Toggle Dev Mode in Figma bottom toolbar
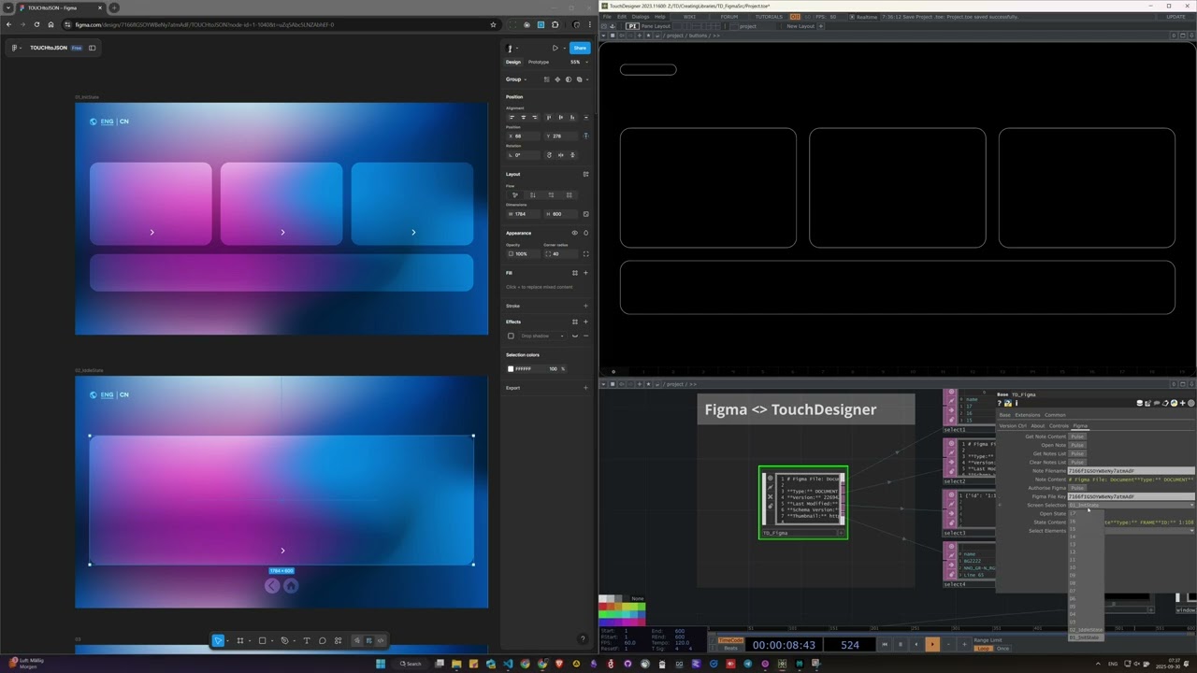1197x673 pixels. tap(381, 640)
